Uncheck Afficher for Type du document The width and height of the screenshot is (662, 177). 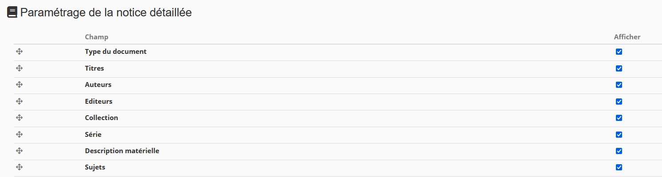(x=619, y=52)
